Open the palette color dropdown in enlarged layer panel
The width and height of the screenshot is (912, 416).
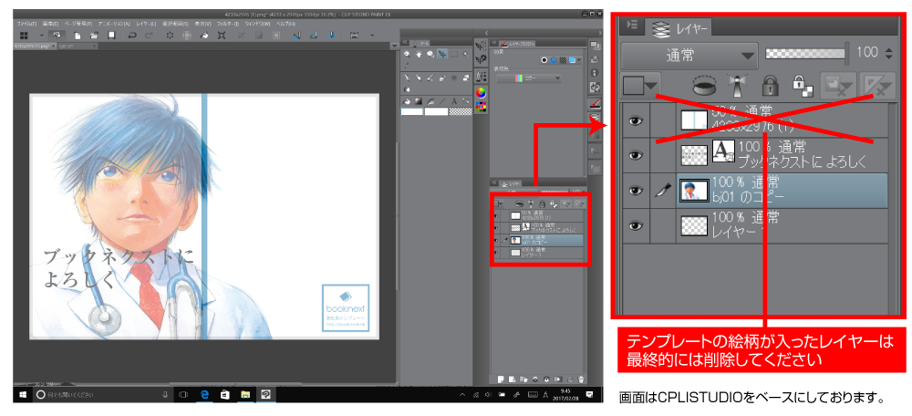point(640,87)
